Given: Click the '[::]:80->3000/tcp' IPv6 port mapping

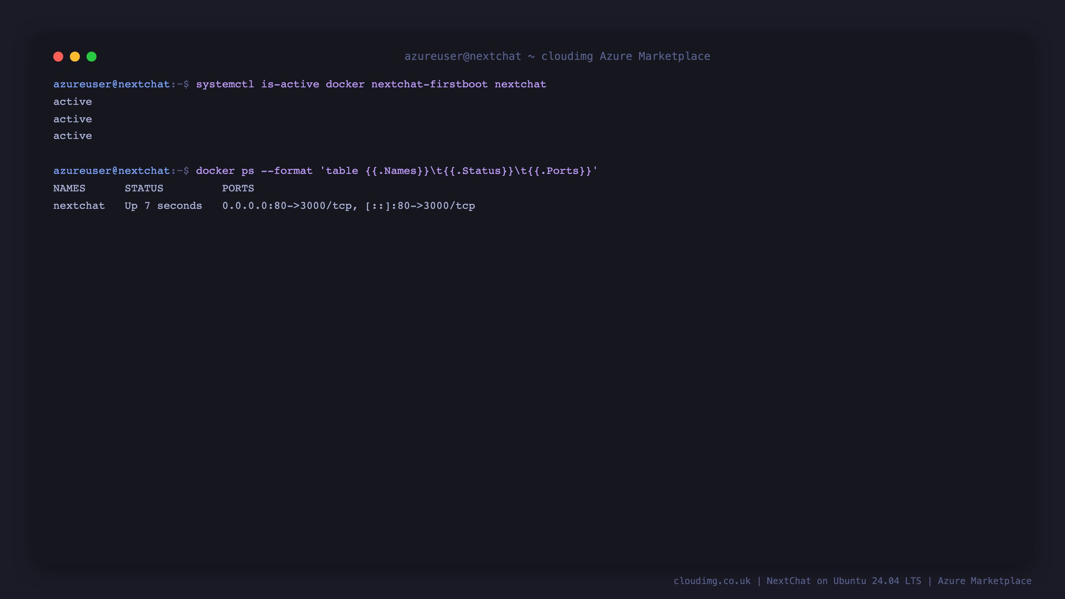Looking at the screenshot, I should 420,205.
